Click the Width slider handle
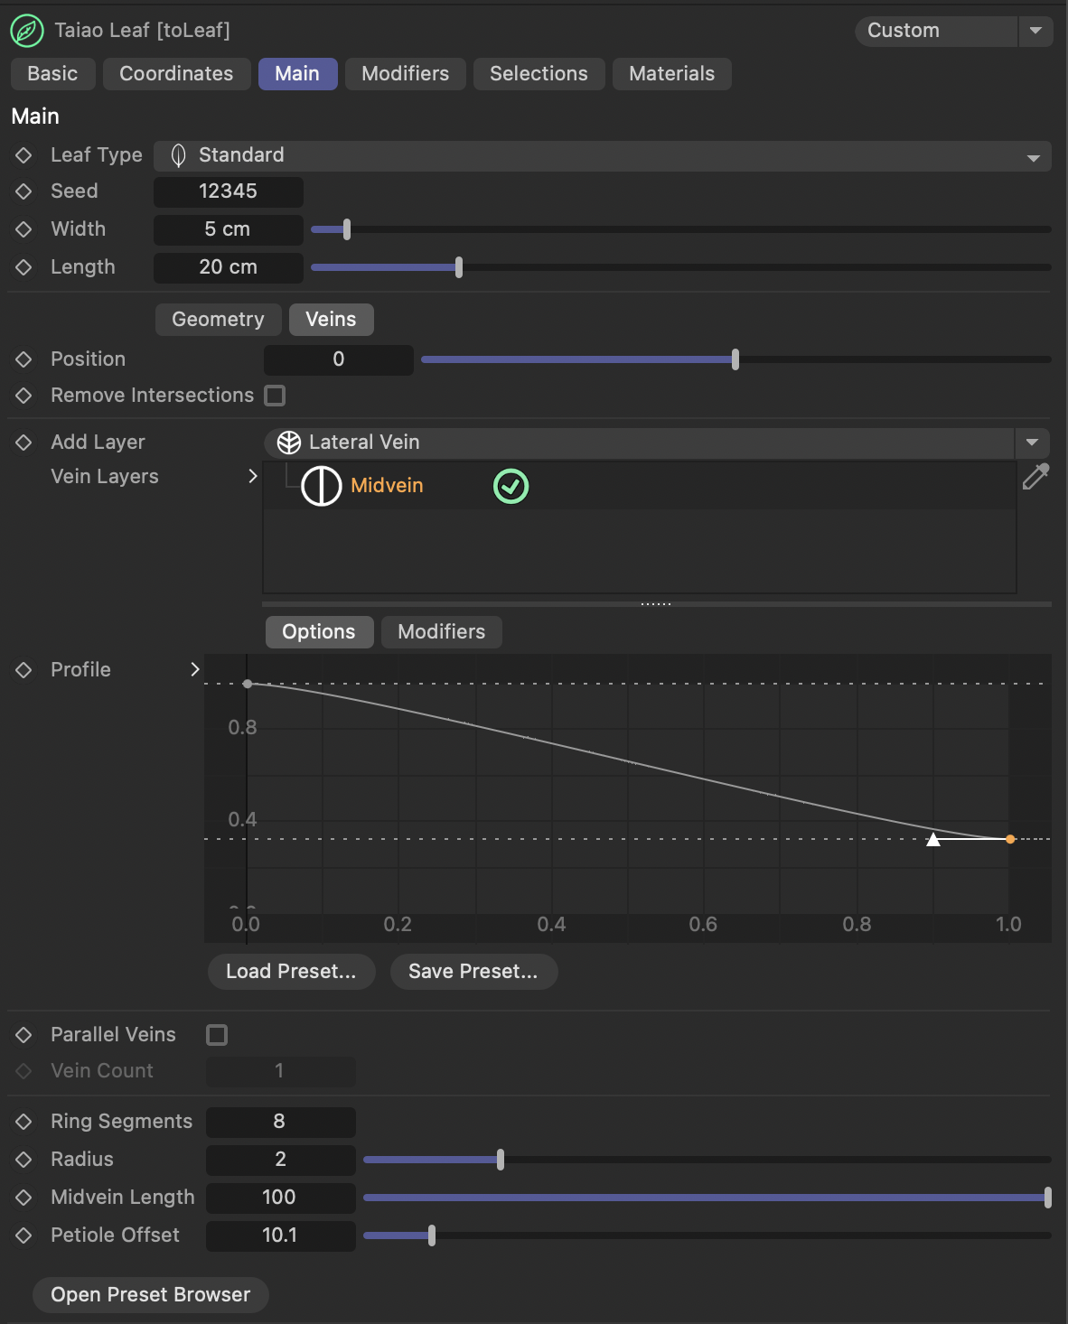 (347, 229)
